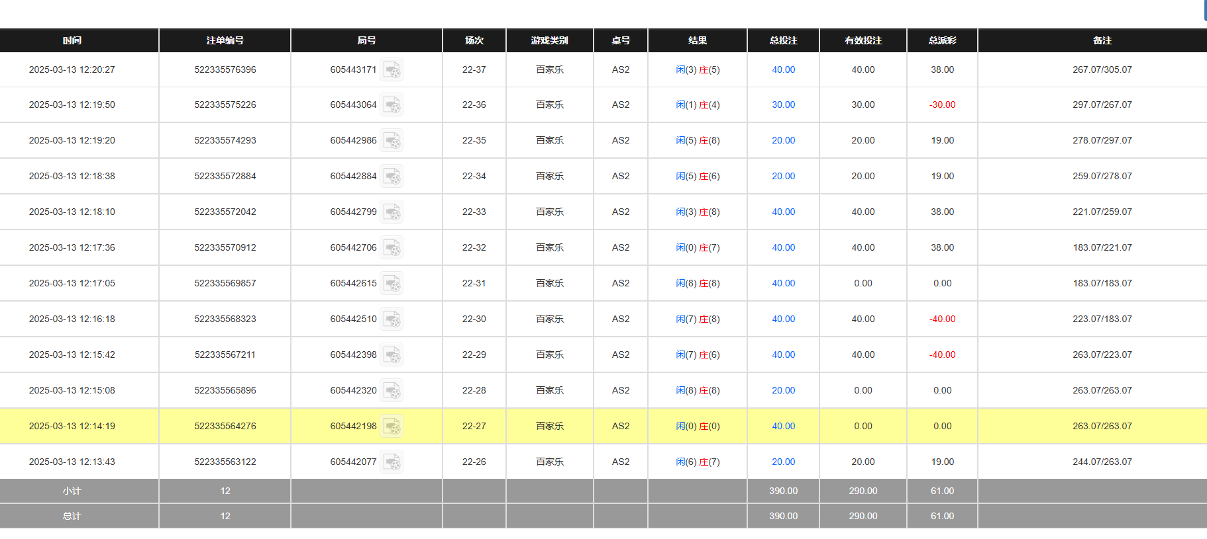Click replay icon next to round 605442320

pos(392,391)
